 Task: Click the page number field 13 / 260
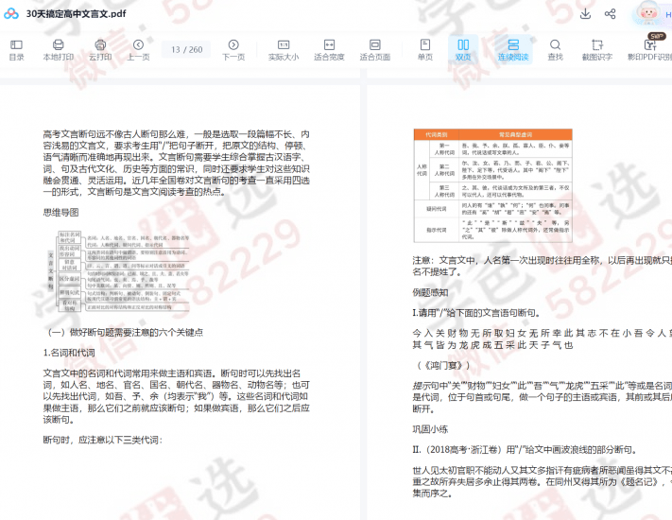point(186,50)
